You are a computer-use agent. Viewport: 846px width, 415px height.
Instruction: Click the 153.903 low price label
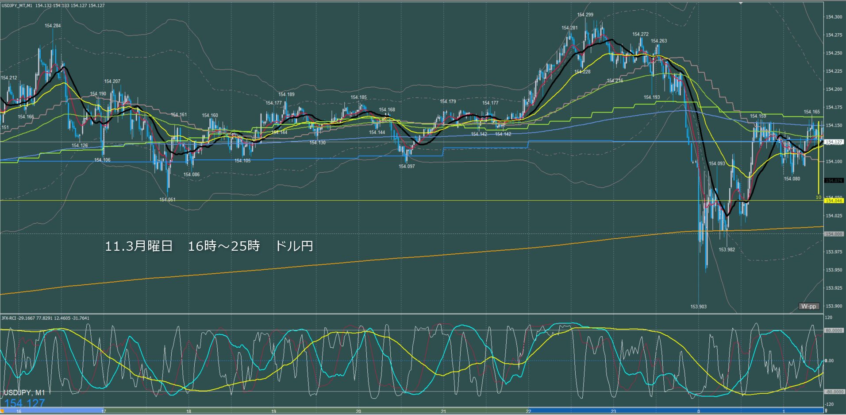(698, 306)
